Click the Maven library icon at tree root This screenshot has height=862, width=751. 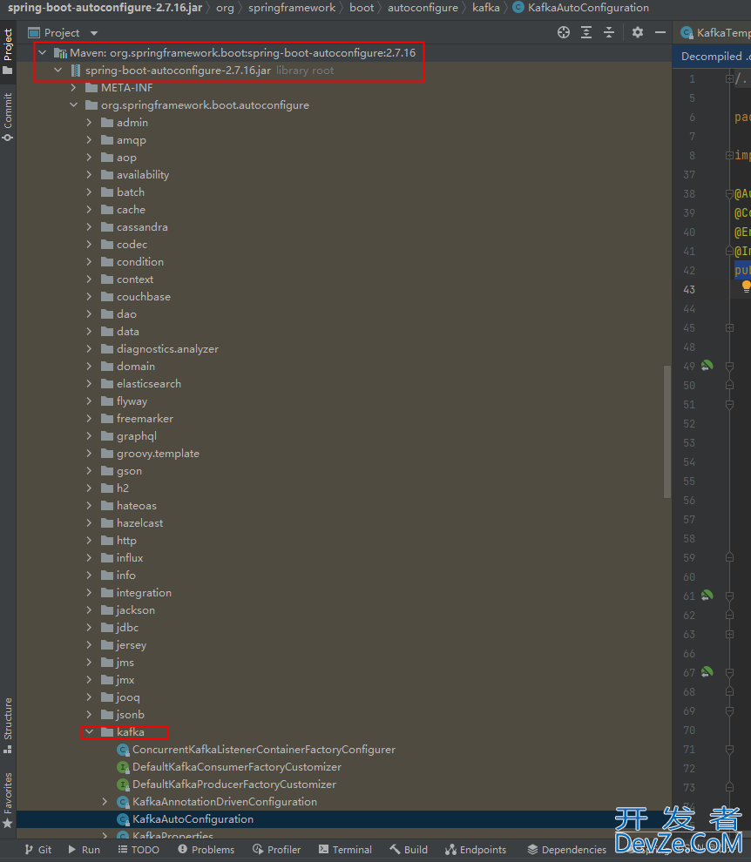[60, 53]
